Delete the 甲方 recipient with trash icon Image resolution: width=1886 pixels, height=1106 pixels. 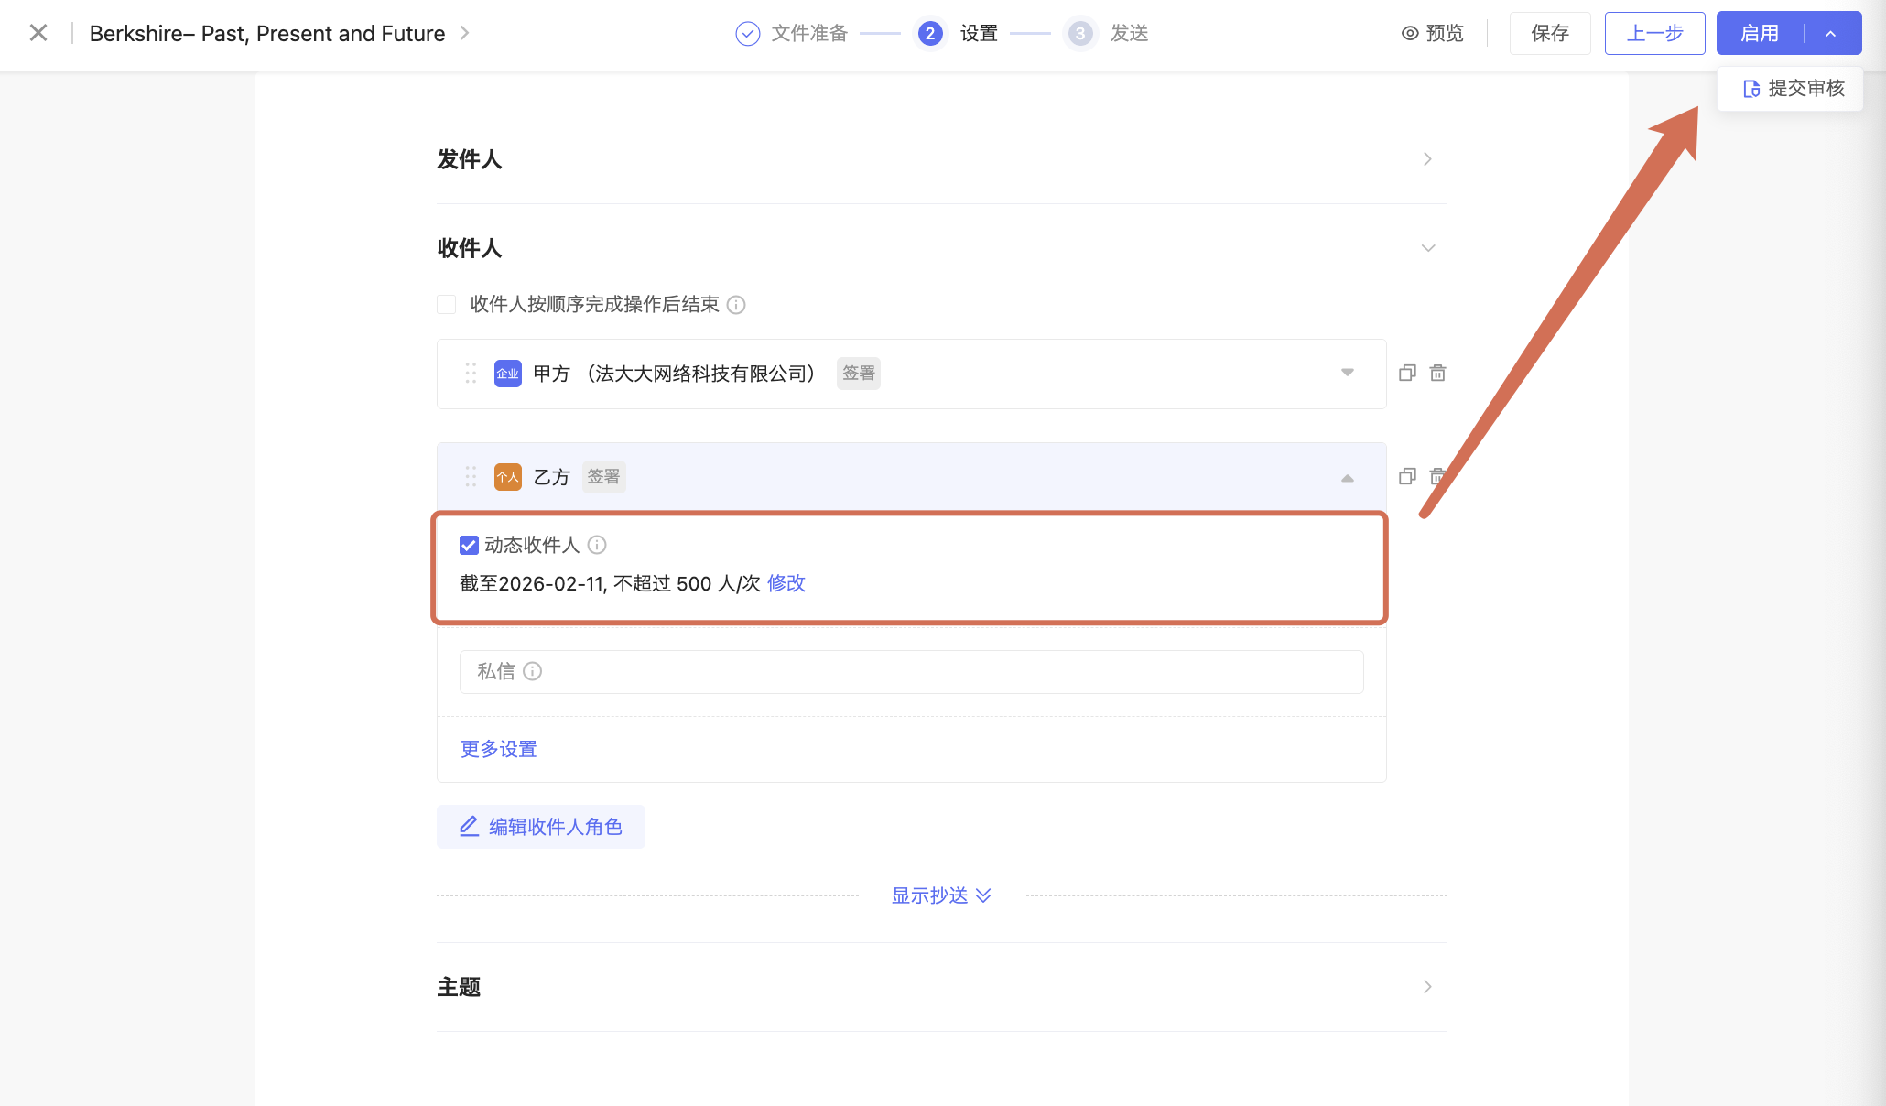pos(1437,373)
